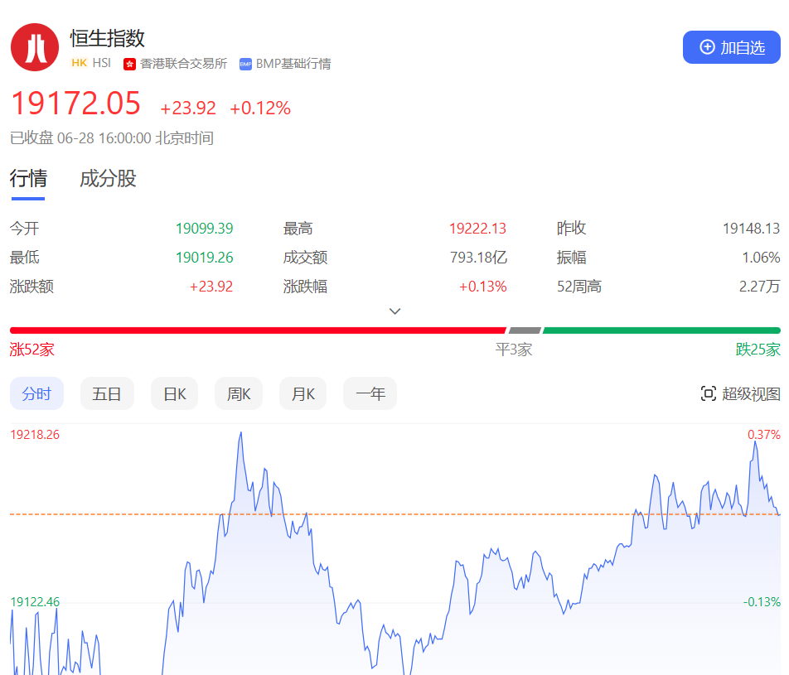The width and height of the screenshot is (789, 675).
Task: Click the 超级视图 fullscreen icon
Action: point(708,393)
